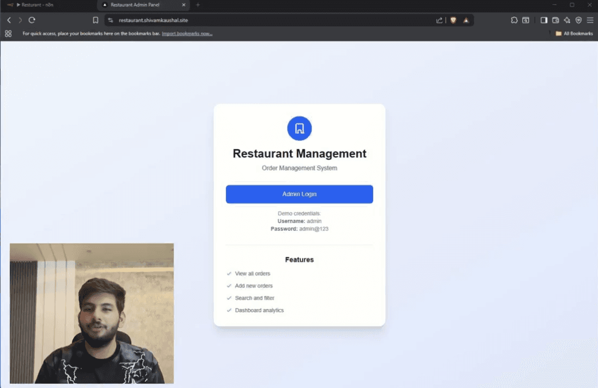This screenshot has height=388, width=598.
Task: Open the sidebar panel icon
Action: tap(543, 20)
